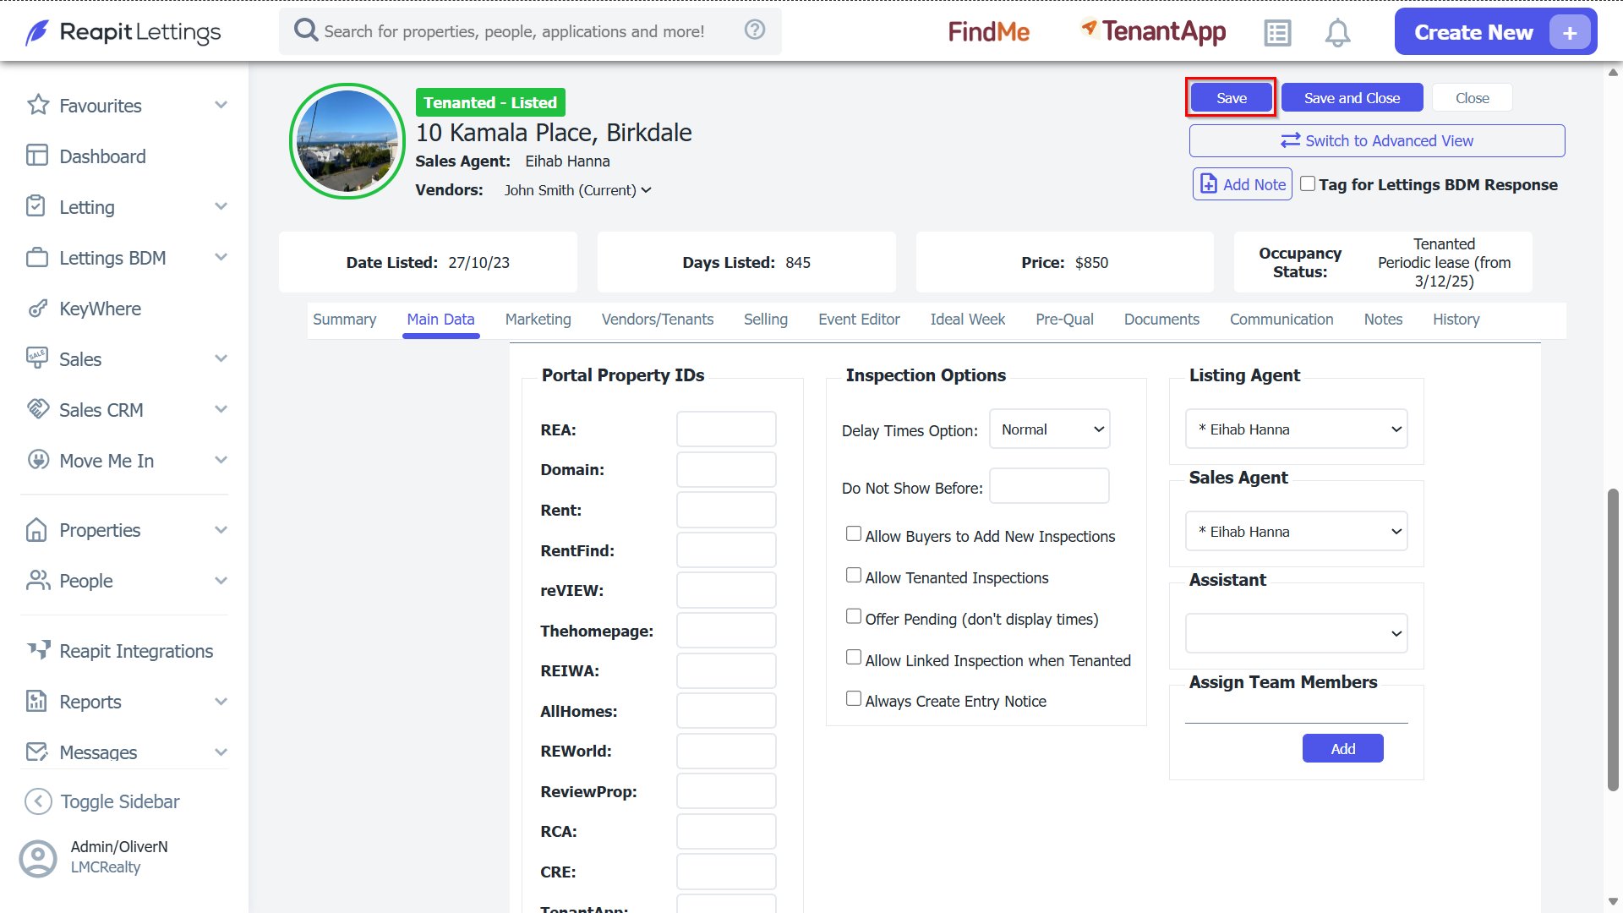Open the Delay Times Option dropdown
The width and height of the screenshot is (1623, 913).
[1050, 429]
